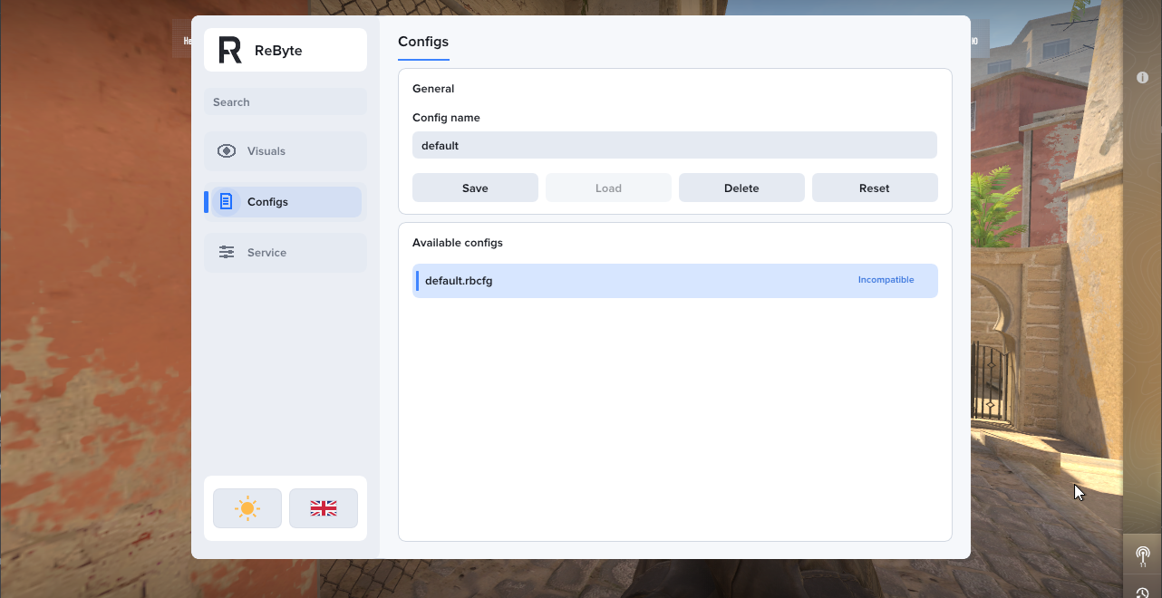Image resolution: width=1162 pixels, height=598 pixels.
Task: Reset the config settings
Action: click(875, 188)
